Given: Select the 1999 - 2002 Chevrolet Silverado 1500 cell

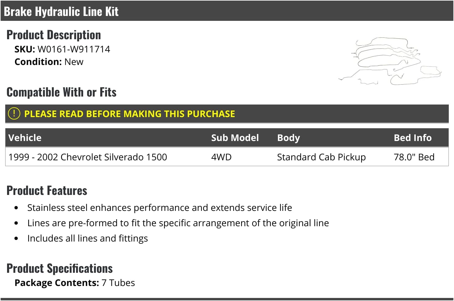Looking at the screenshot, I should (88, 157).
